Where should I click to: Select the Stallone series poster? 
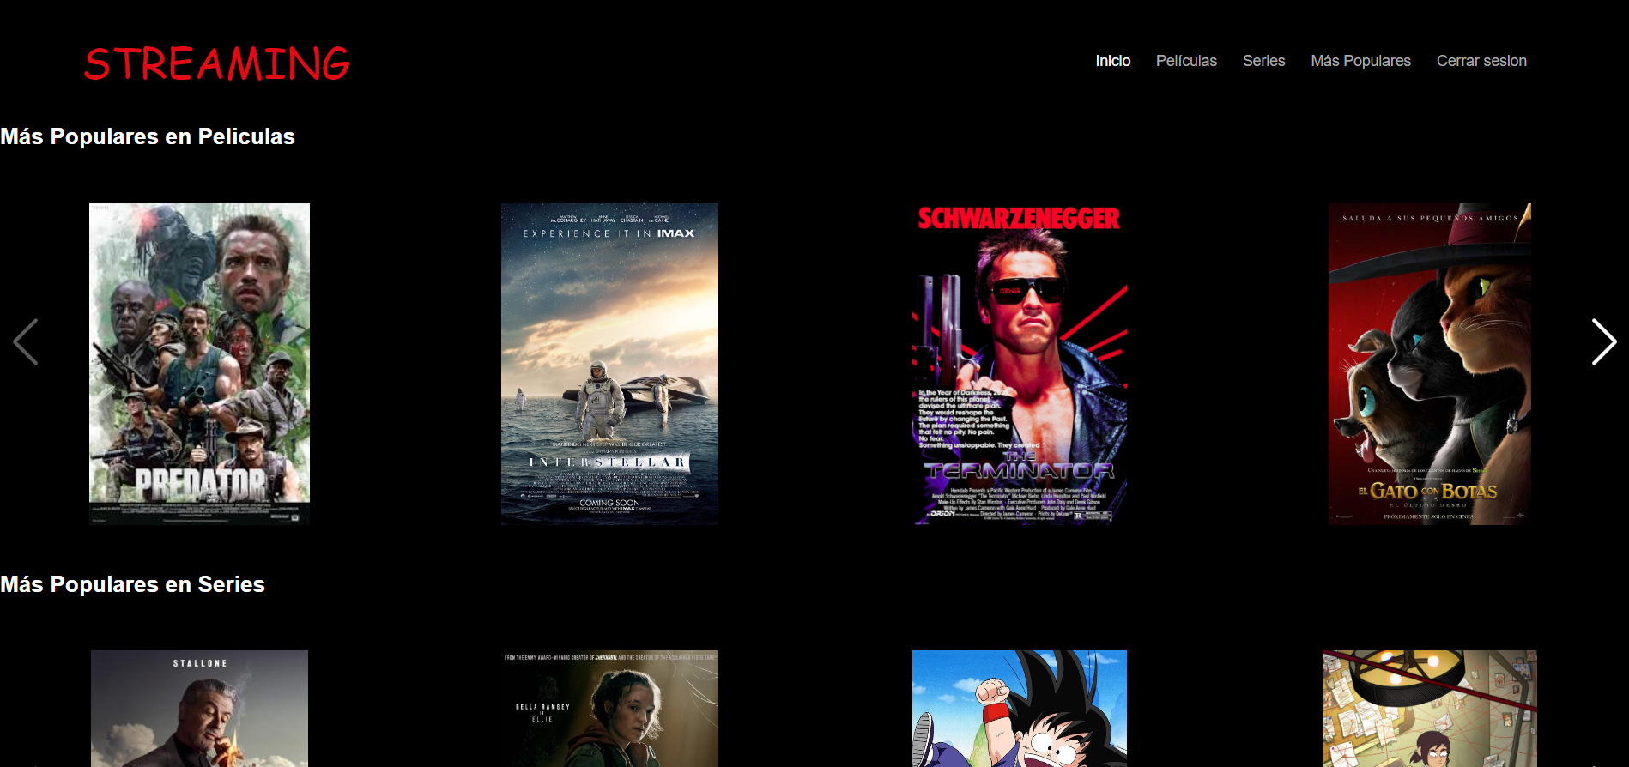click(x=199, y=708)
